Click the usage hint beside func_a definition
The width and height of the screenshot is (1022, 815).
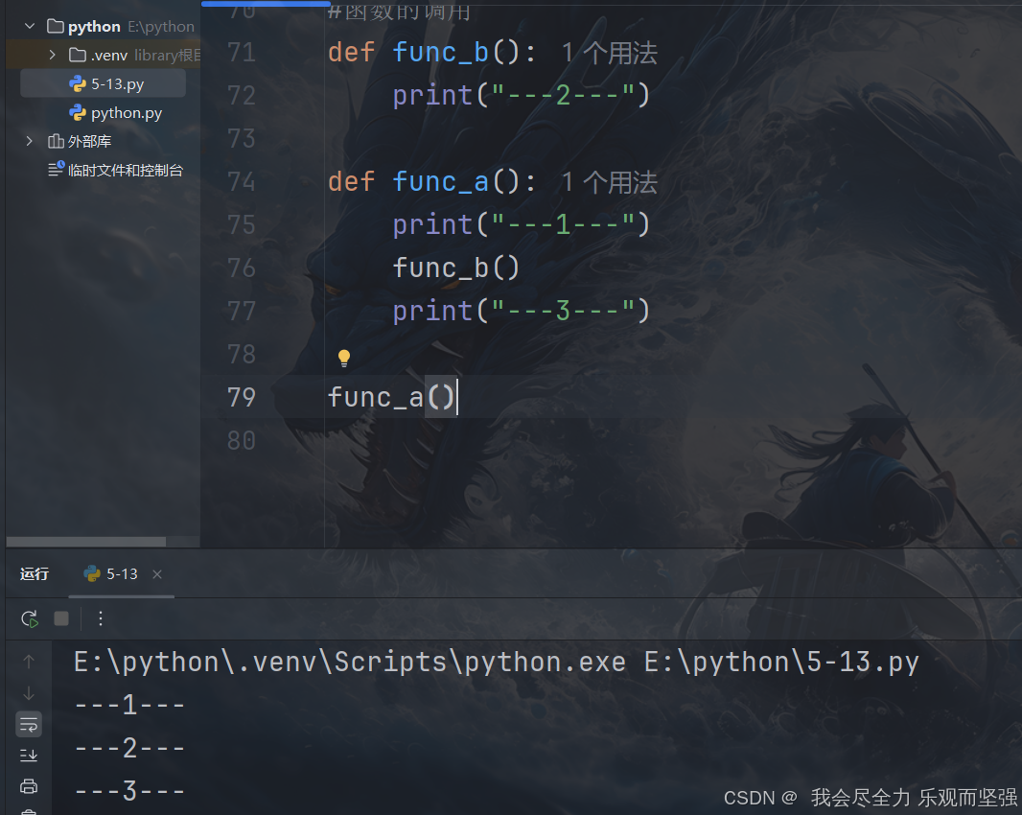point(610,182)
